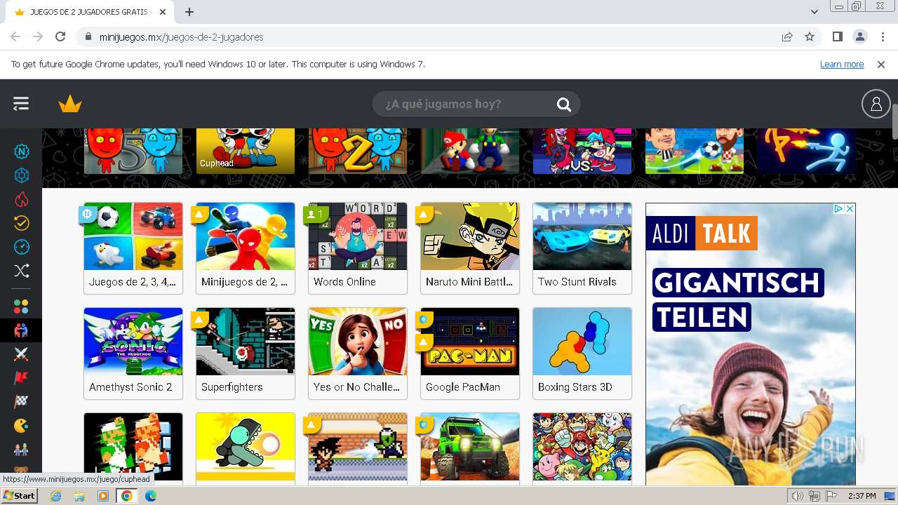
Task: Click the system clock showing 2:37 PM
Action: coord(862,496)
